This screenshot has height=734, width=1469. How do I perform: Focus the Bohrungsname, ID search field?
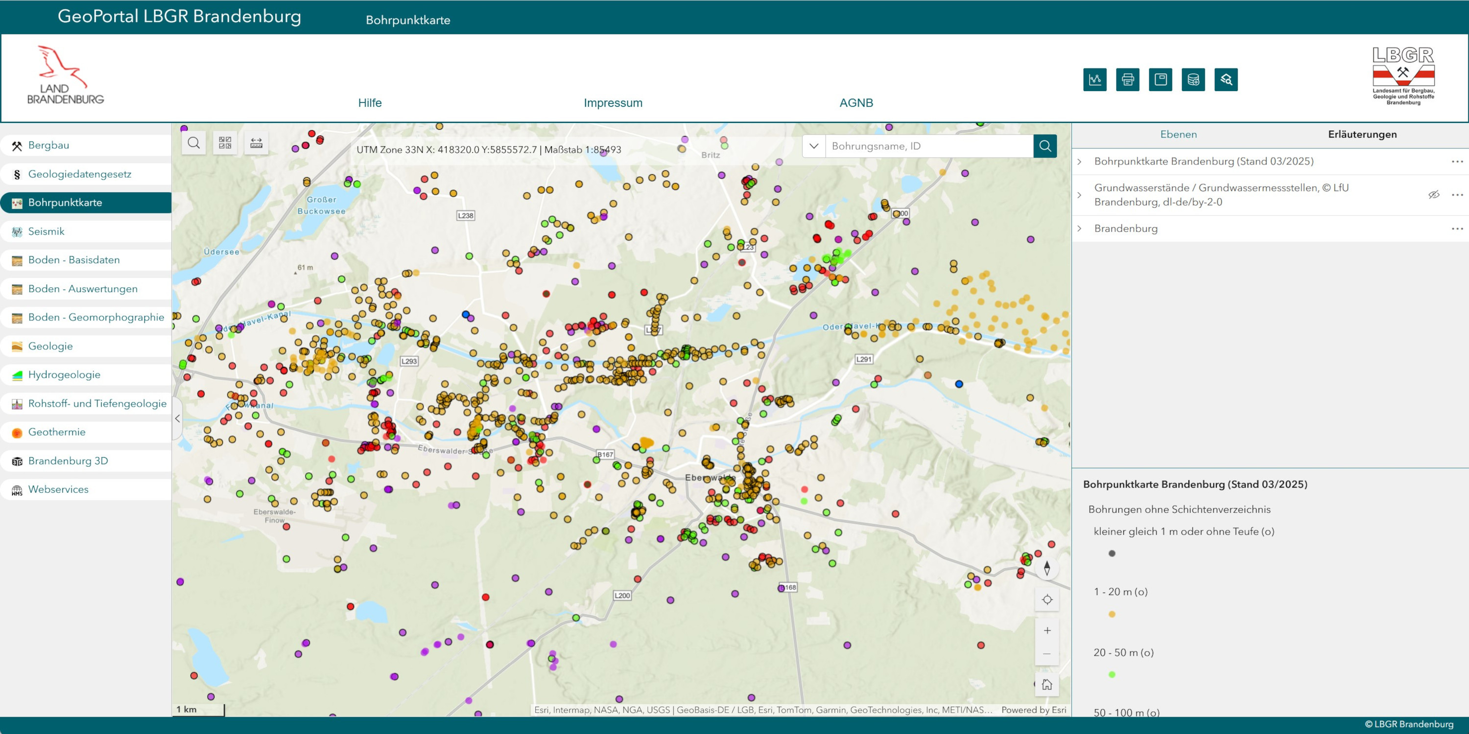tap(929, 146)
